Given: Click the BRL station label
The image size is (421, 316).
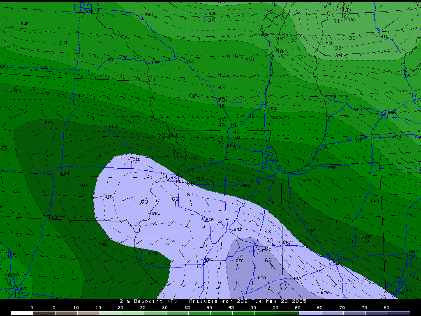Looking at the screenshot, I should tap(156, 214).
